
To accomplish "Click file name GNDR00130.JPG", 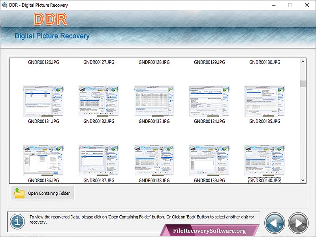I will [x=265, y=62].
